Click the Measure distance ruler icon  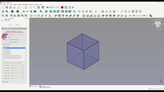(74, 11)
